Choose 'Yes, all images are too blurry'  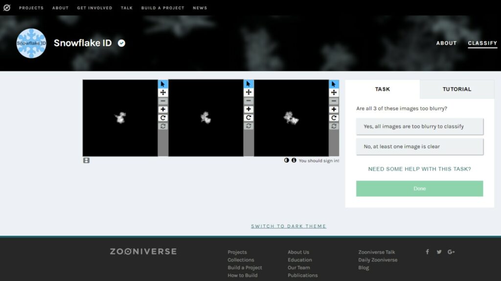tap(419, 126)
